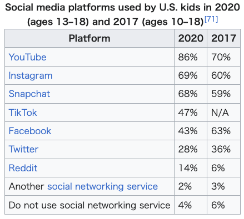
Task: Follow the Reddit link
Action: coord(23,168)
